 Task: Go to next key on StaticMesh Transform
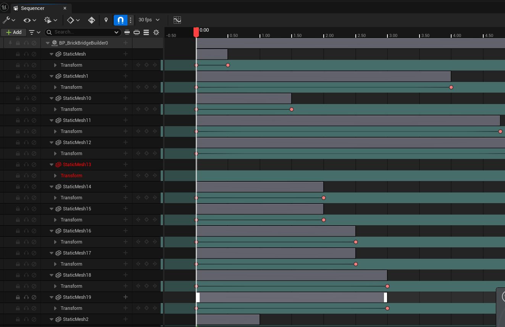click(155, 65)
